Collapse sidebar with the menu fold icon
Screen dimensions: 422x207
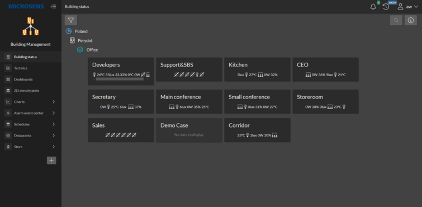pos(53,7)
